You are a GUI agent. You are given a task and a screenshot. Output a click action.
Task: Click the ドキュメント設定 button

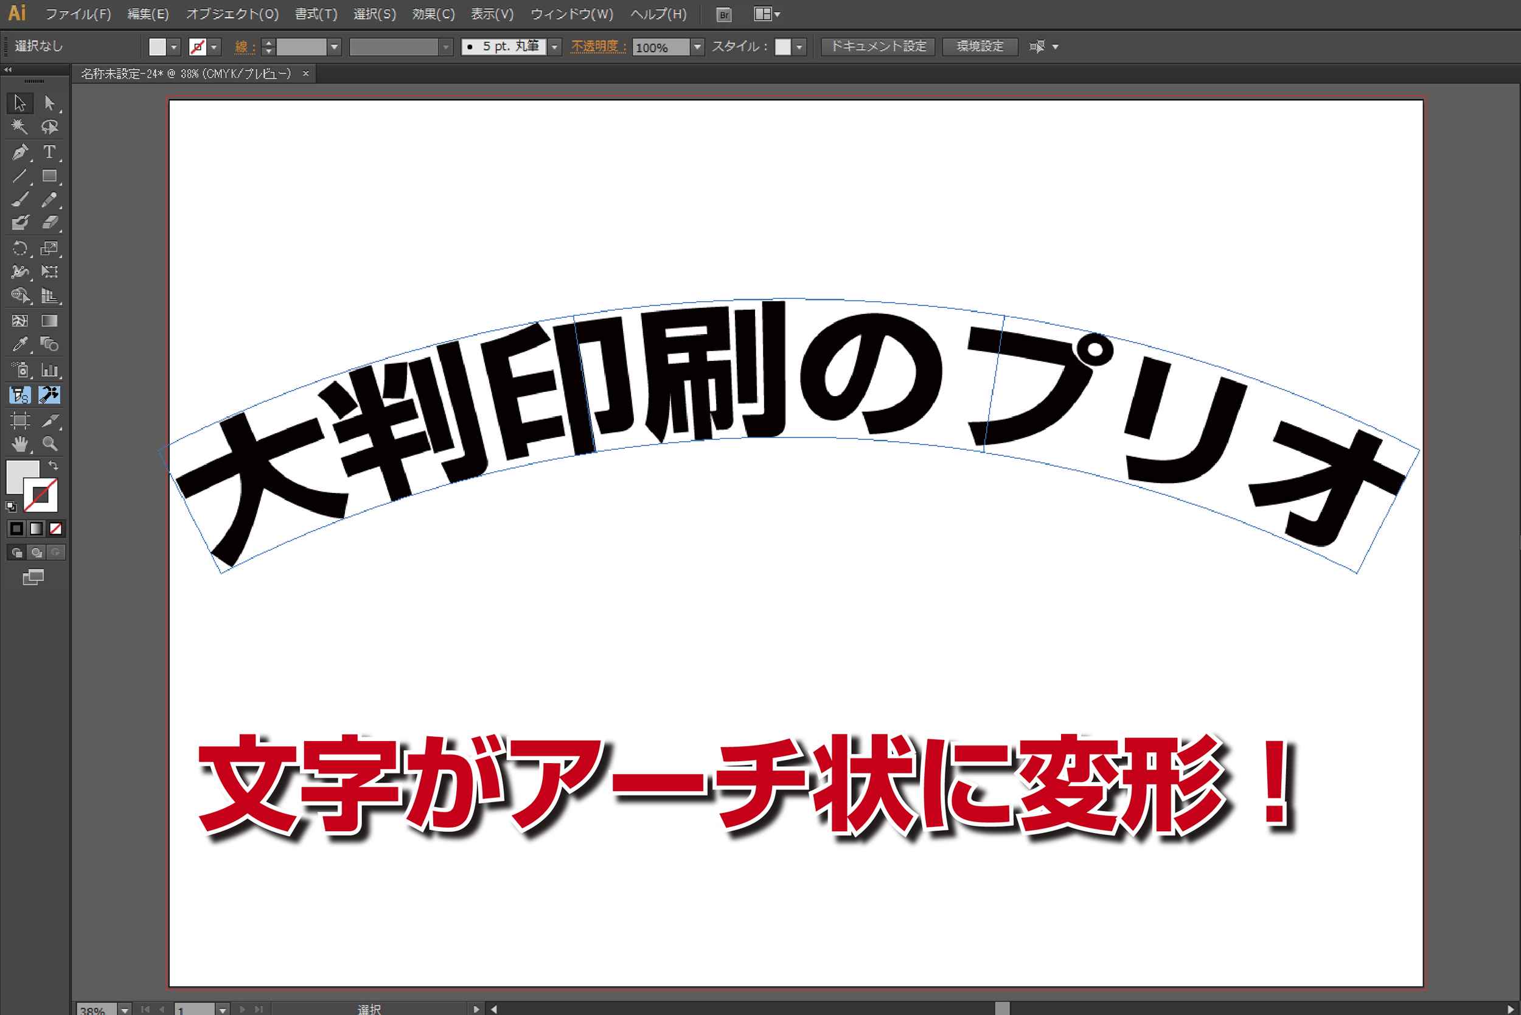[878, 47]
